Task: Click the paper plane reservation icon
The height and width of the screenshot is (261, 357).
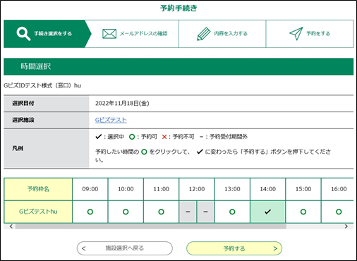Action: 296,34
